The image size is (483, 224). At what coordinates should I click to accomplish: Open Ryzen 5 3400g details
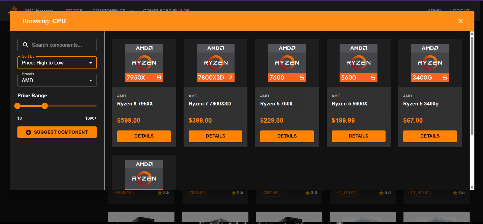[430, 136]
